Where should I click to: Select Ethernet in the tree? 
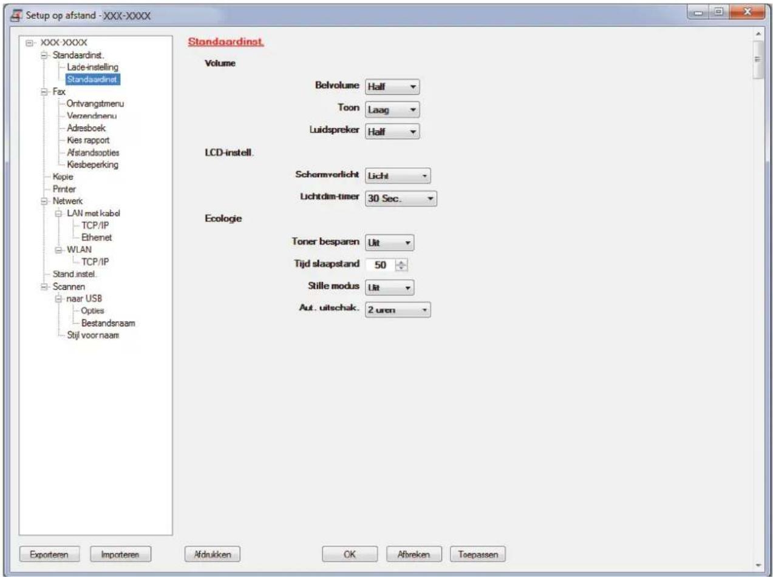(x=97, y=237)
